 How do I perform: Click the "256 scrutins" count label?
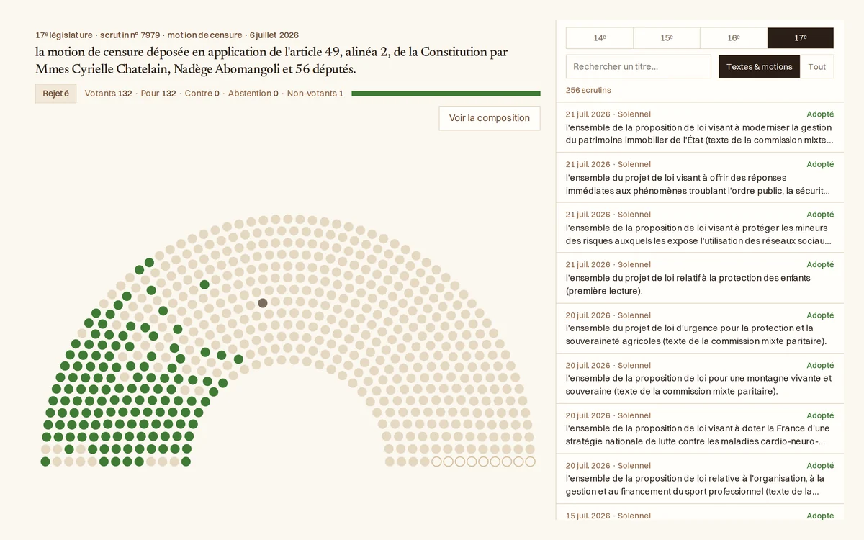click(588, 90)
